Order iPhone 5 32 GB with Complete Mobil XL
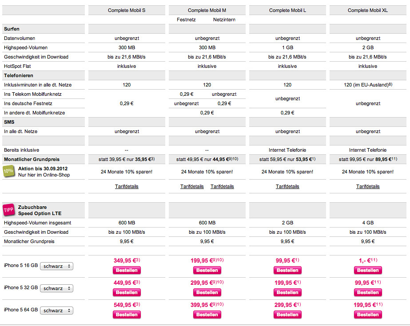The width and height of the screenshot is (410, 326). pos(368,292)
